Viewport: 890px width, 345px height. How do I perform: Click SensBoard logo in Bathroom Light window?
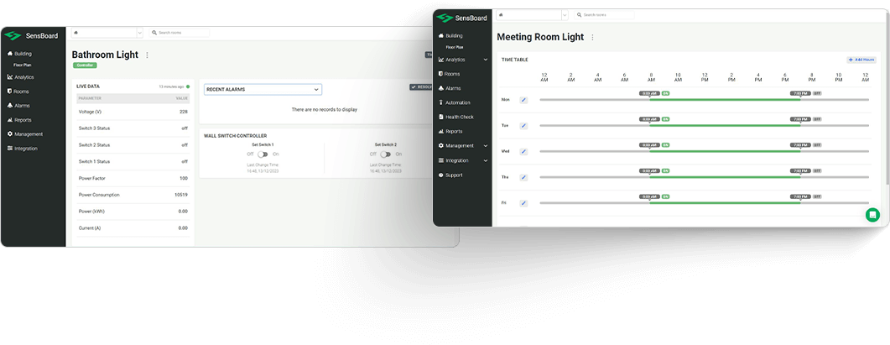(x=31, y=36)
